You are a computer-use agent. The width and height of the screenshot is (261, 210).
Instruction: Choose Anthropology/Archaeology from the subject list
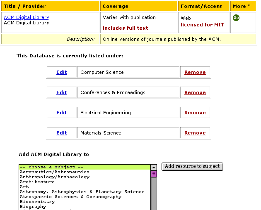(54, 177)
